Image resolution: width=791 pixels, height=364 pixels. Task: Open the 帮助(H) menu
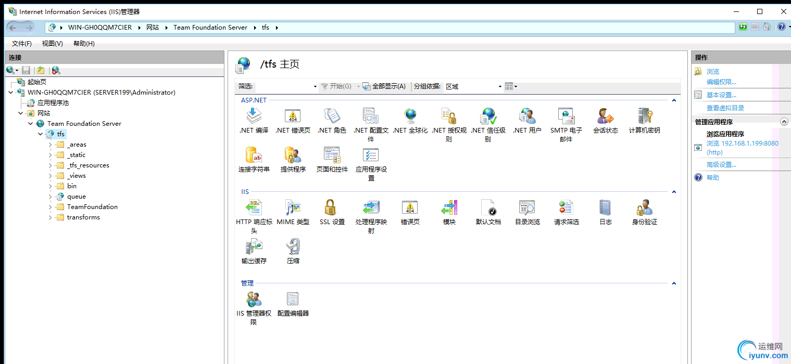(84, 44)
